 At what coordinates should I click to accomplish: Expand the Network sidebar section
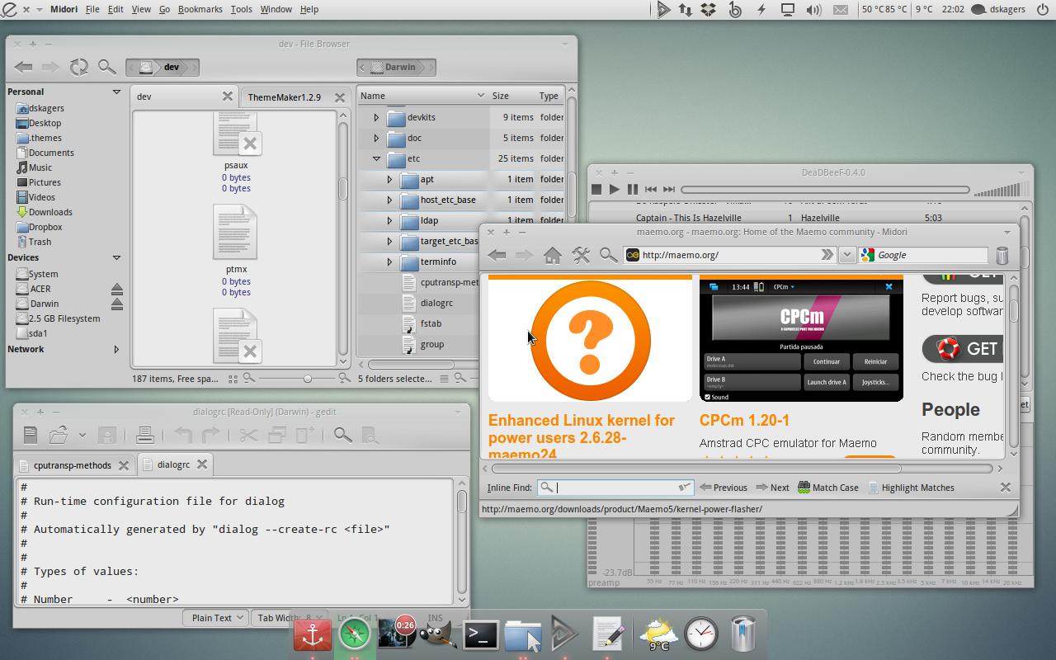click(x=116, y=349)
